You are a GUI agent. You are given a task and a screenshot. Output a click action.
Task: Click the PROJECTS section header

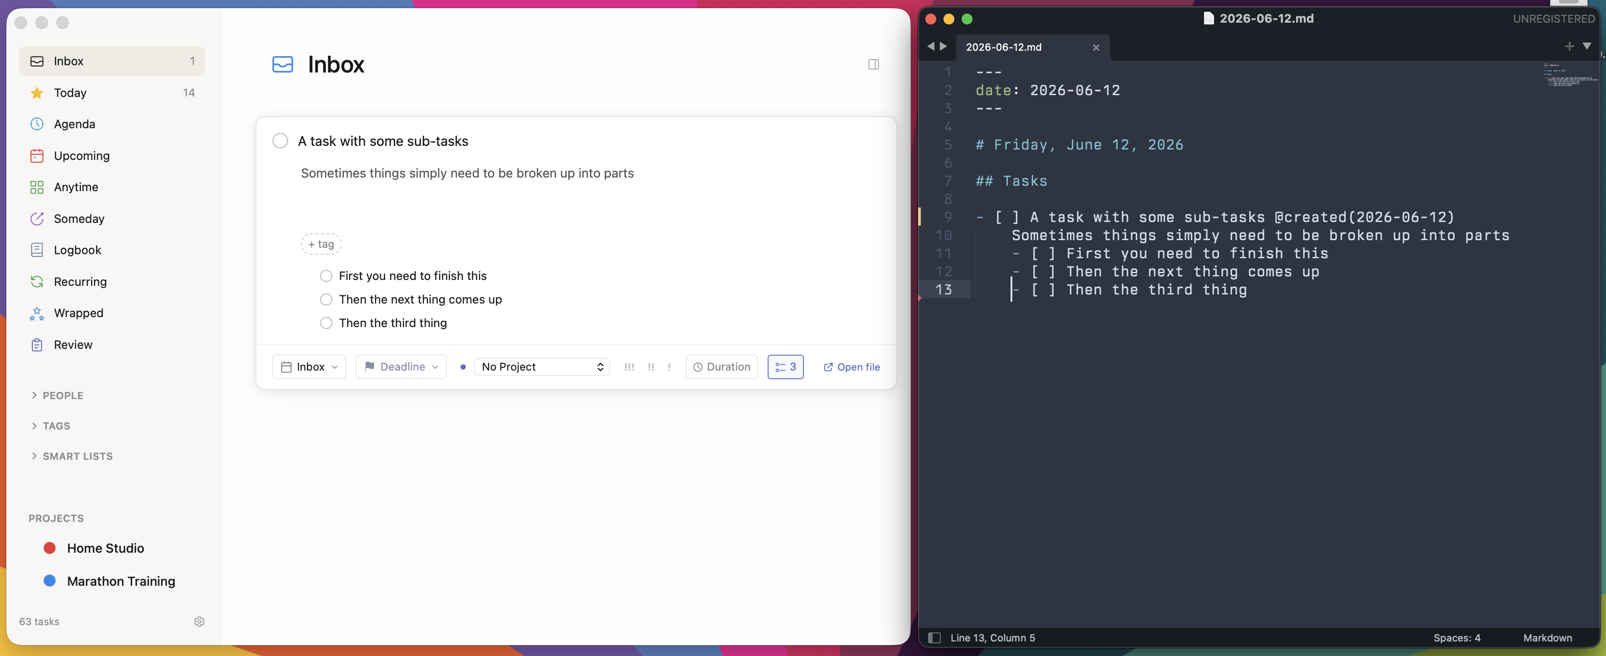[x=56, y=518]
